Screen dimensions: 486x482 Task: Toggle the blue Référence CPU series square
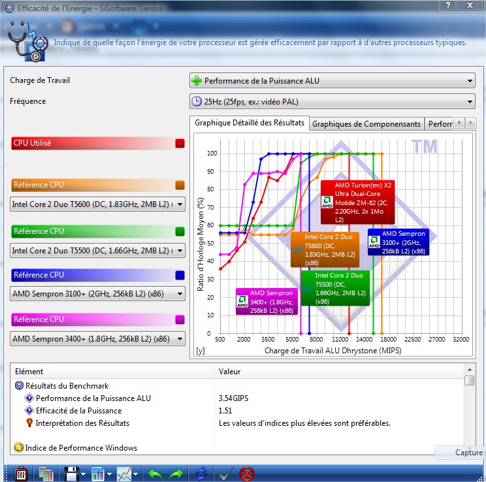[x=180, y=275]
